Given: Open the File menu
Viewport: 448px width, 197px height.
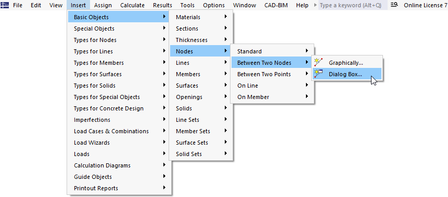Looking at the screenshot, I should [18, 5].
